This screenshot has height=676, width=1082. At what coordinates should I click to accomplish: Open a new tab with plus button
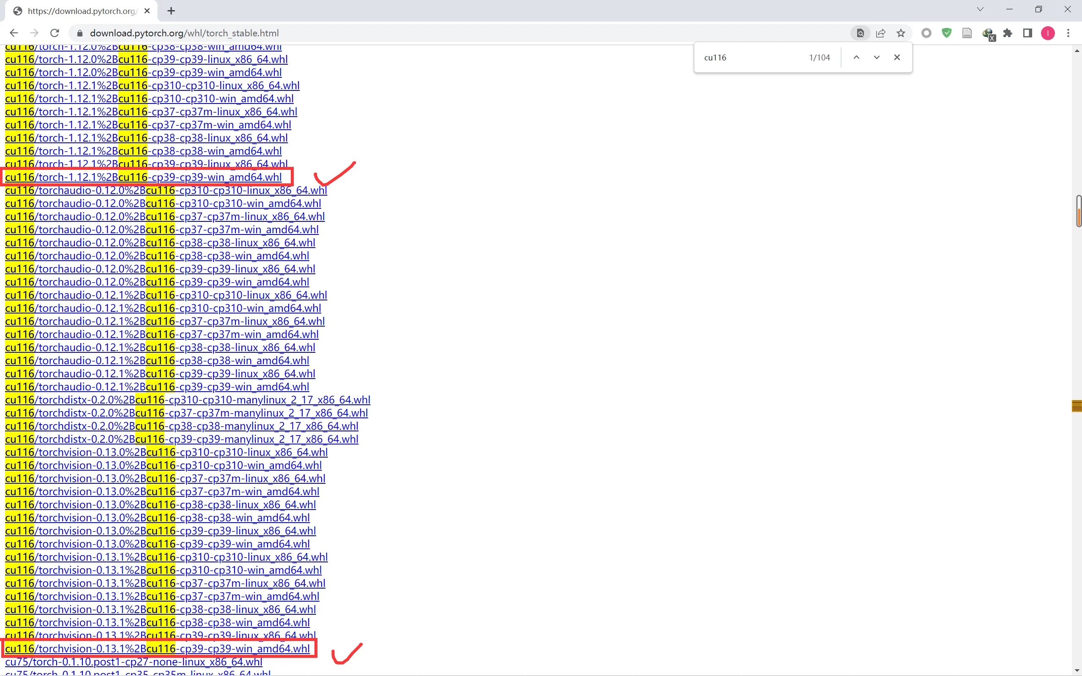coord(171,11)
